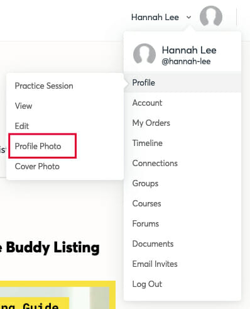Select Connections from the menu
Image resolution: width=250 pixels, height=309 pixels.
(183, 163)
